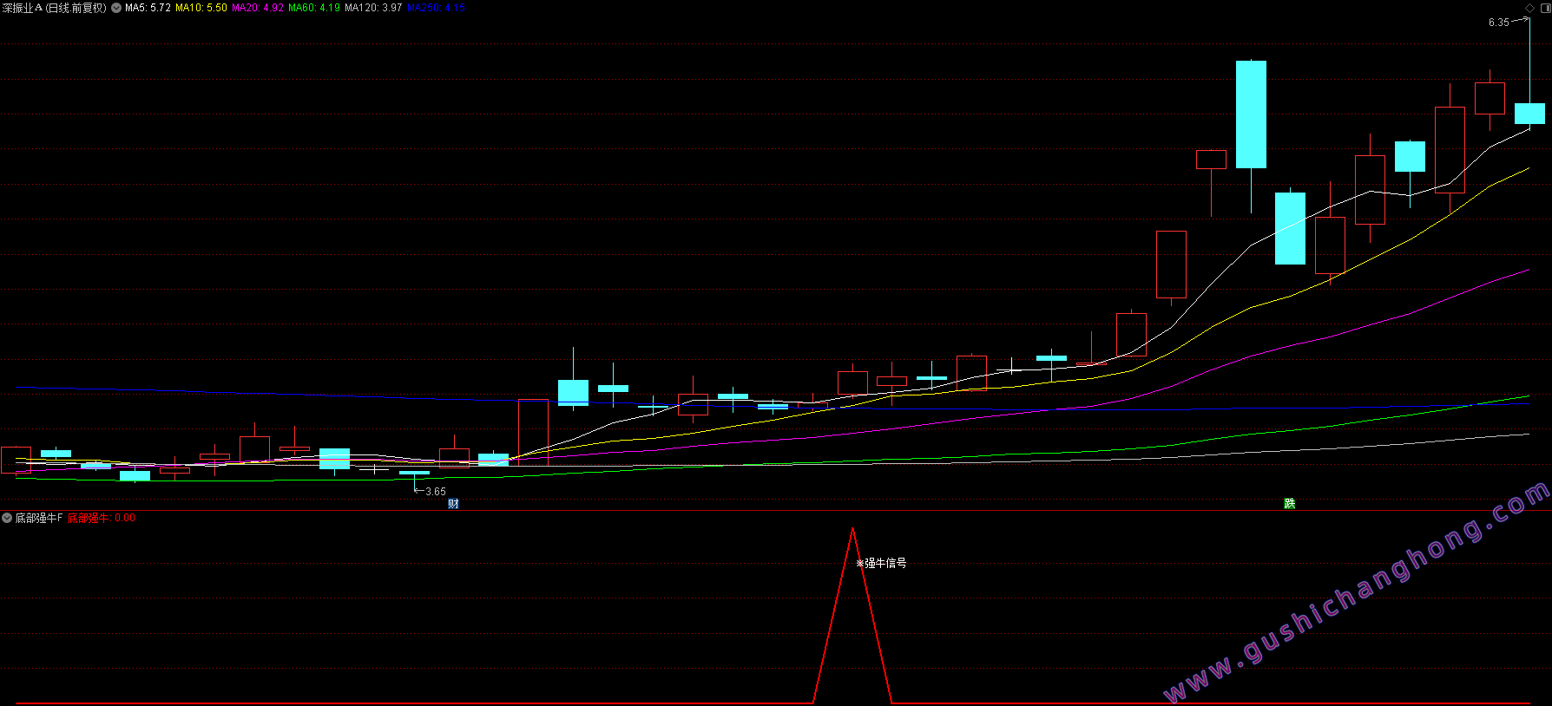This screenshot has width=1552, height=706.
Task: Expand the 底部强牛F indicator dropdown
Action: 7,518
